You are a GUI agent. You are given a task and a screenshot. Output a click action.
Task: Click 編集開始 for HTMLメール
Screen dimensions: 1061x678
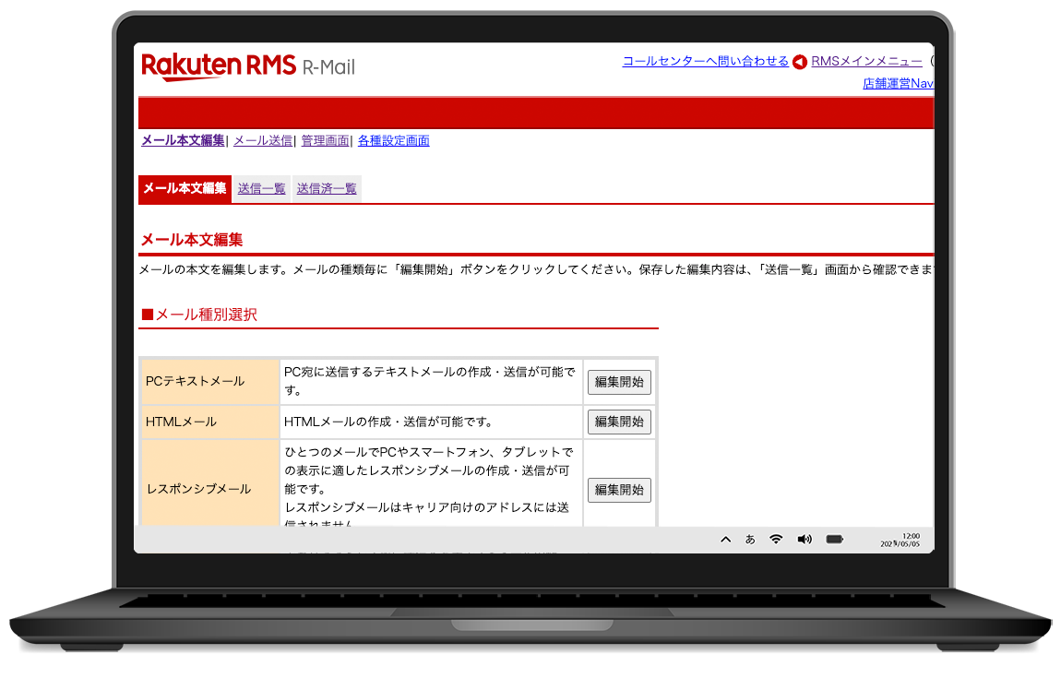[619, 422]
